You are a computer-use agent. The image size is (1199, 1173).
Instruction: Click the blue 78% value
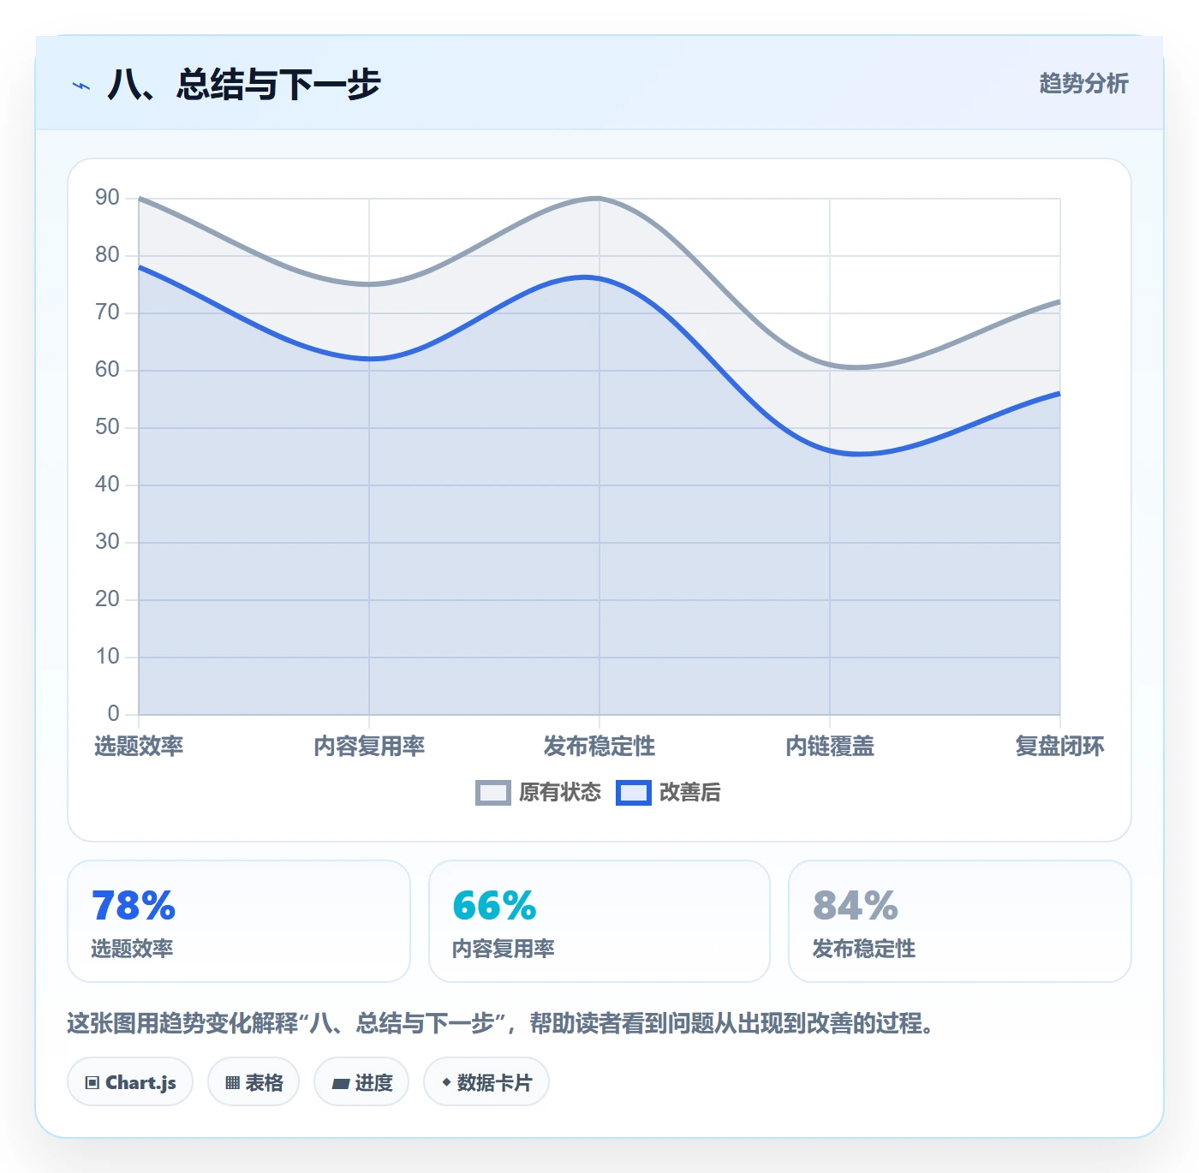coord(134,906)
